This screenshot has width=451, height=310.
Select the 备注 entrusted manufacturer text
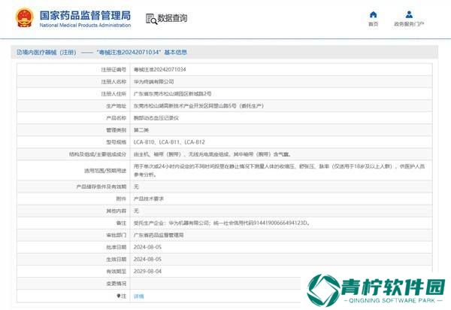click(222, 223)
